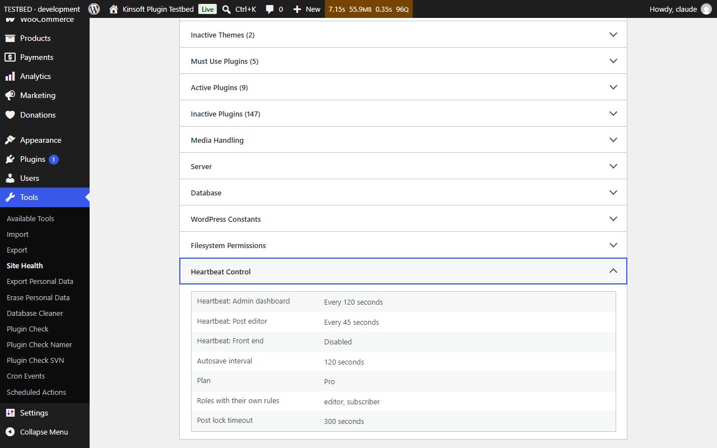Expand the Media Handling section
This screenshot has width=717, height=448.
403,140
